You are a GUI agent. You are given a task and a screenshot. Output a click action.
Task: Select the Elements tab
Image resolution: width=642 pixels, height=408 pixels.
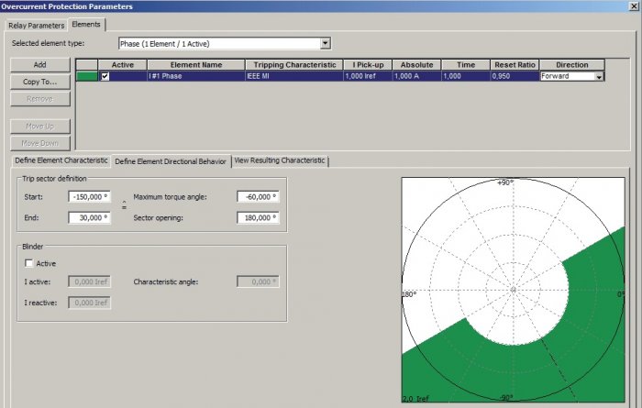86,25
